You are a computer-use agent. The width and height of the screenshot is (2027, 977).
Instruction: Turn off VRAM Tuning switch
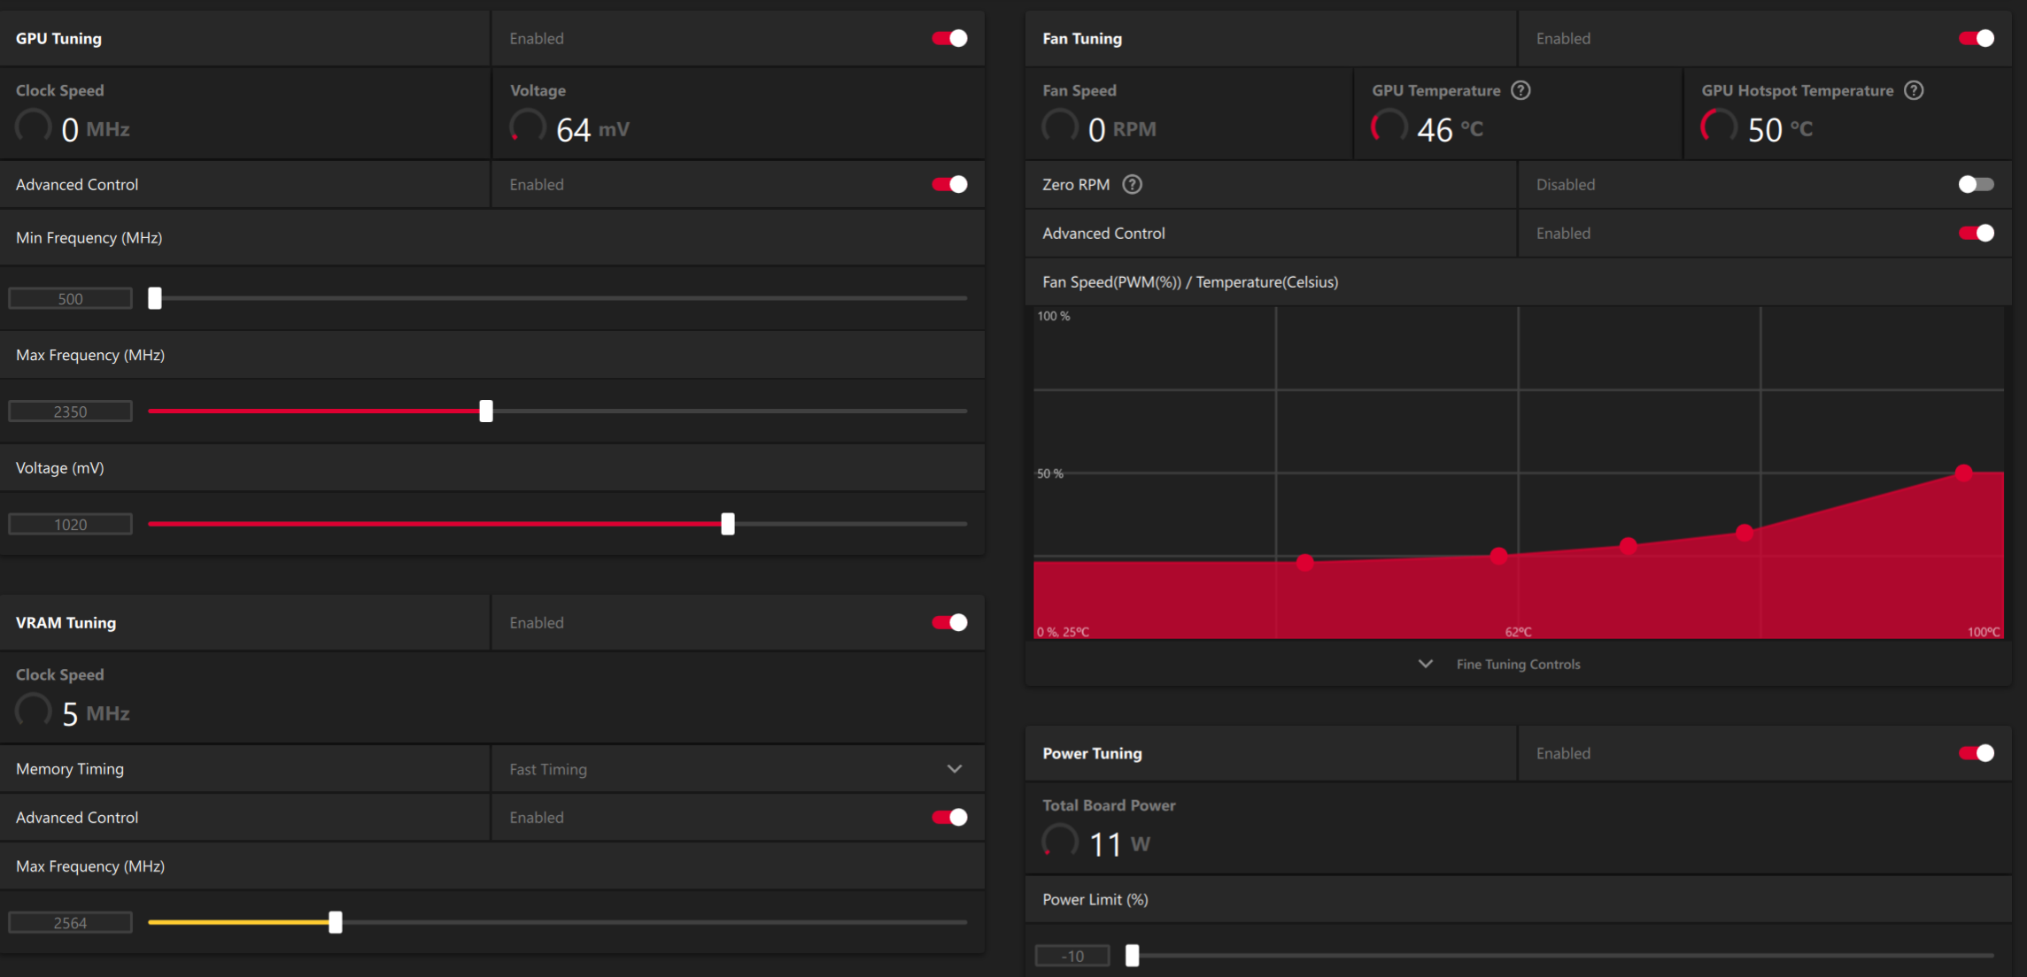(949, 622)
